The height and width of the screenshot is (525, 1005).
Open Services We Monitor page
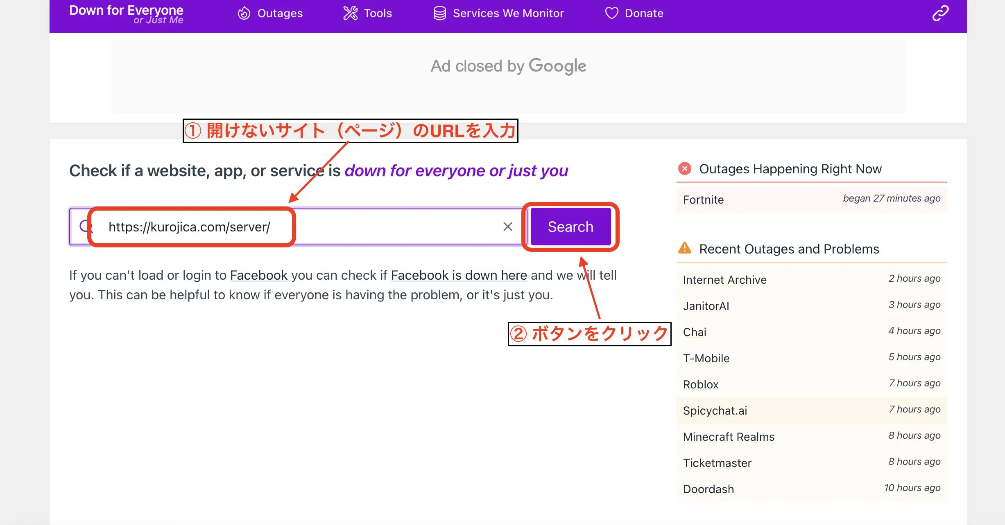[x=508, y=13]
